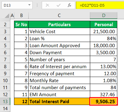
Task: Click the 'Particulars' header cell
Action: 59,24
